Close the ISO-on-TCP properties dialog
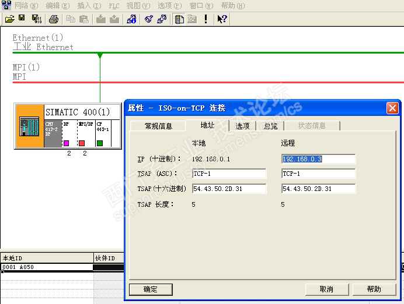Viewport: 404px width, 304px height. point(392,108)
